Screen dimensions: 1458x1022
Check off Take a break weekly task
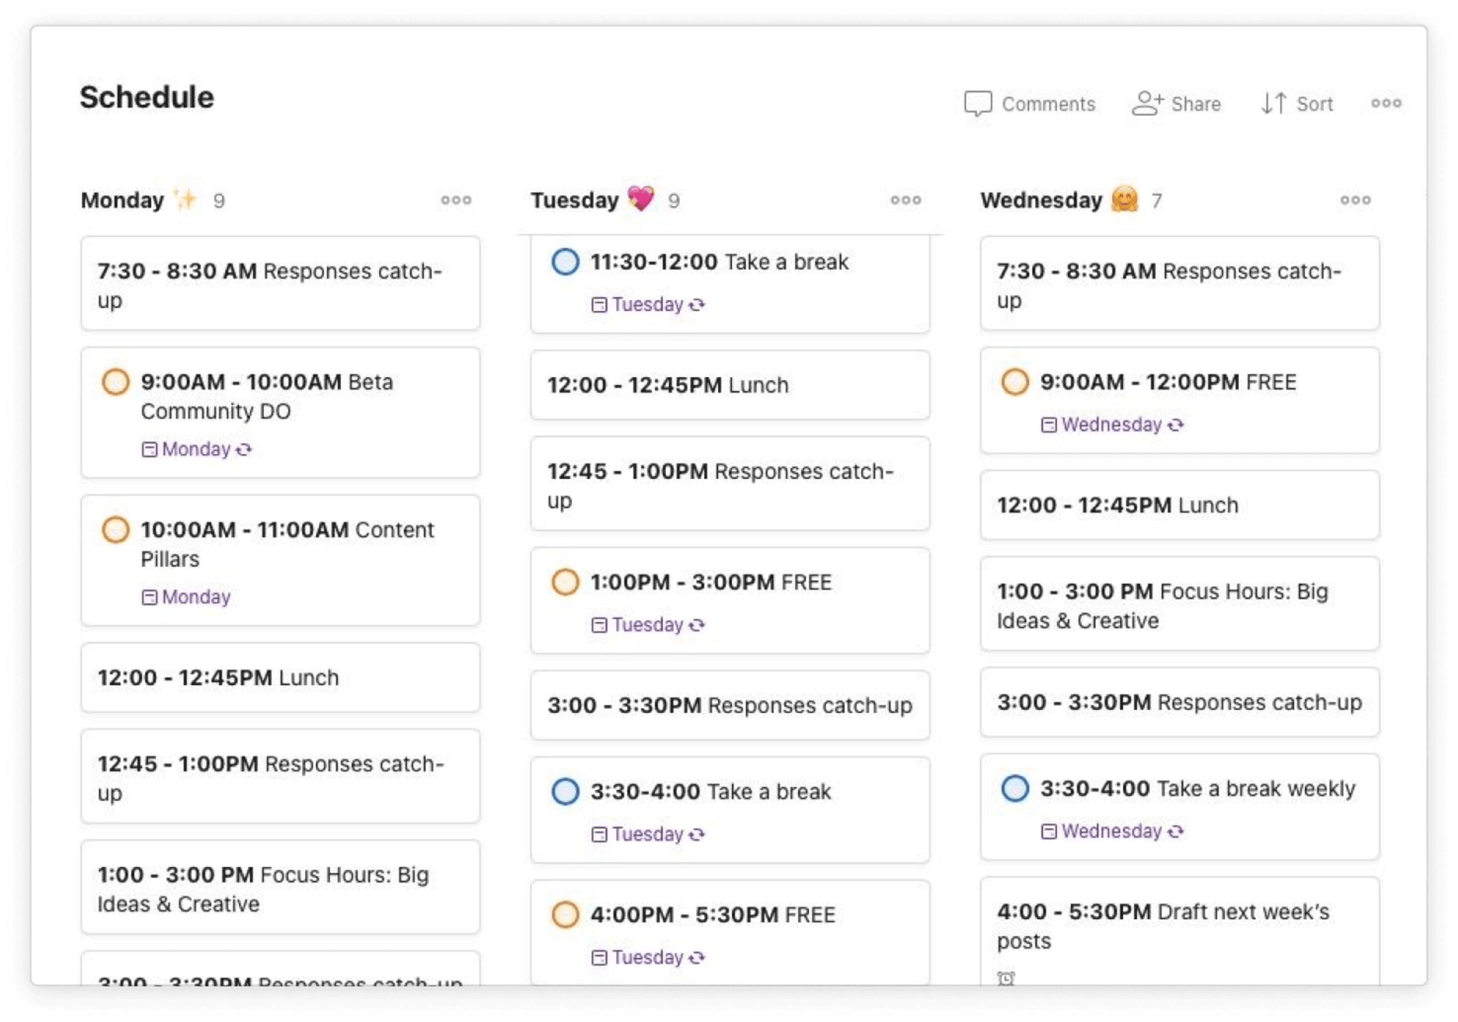1015,788
